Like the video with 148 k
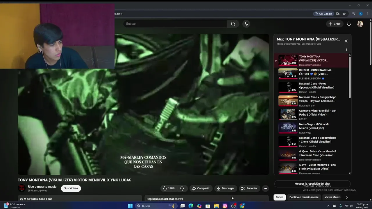 (169, 188)
